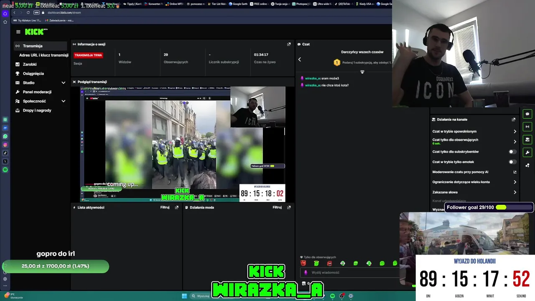Image resolution: width=535 pixels, height=301 pixels.
Task: Pop out the Działania na kanale panel
Action: [x=514, y=120]
